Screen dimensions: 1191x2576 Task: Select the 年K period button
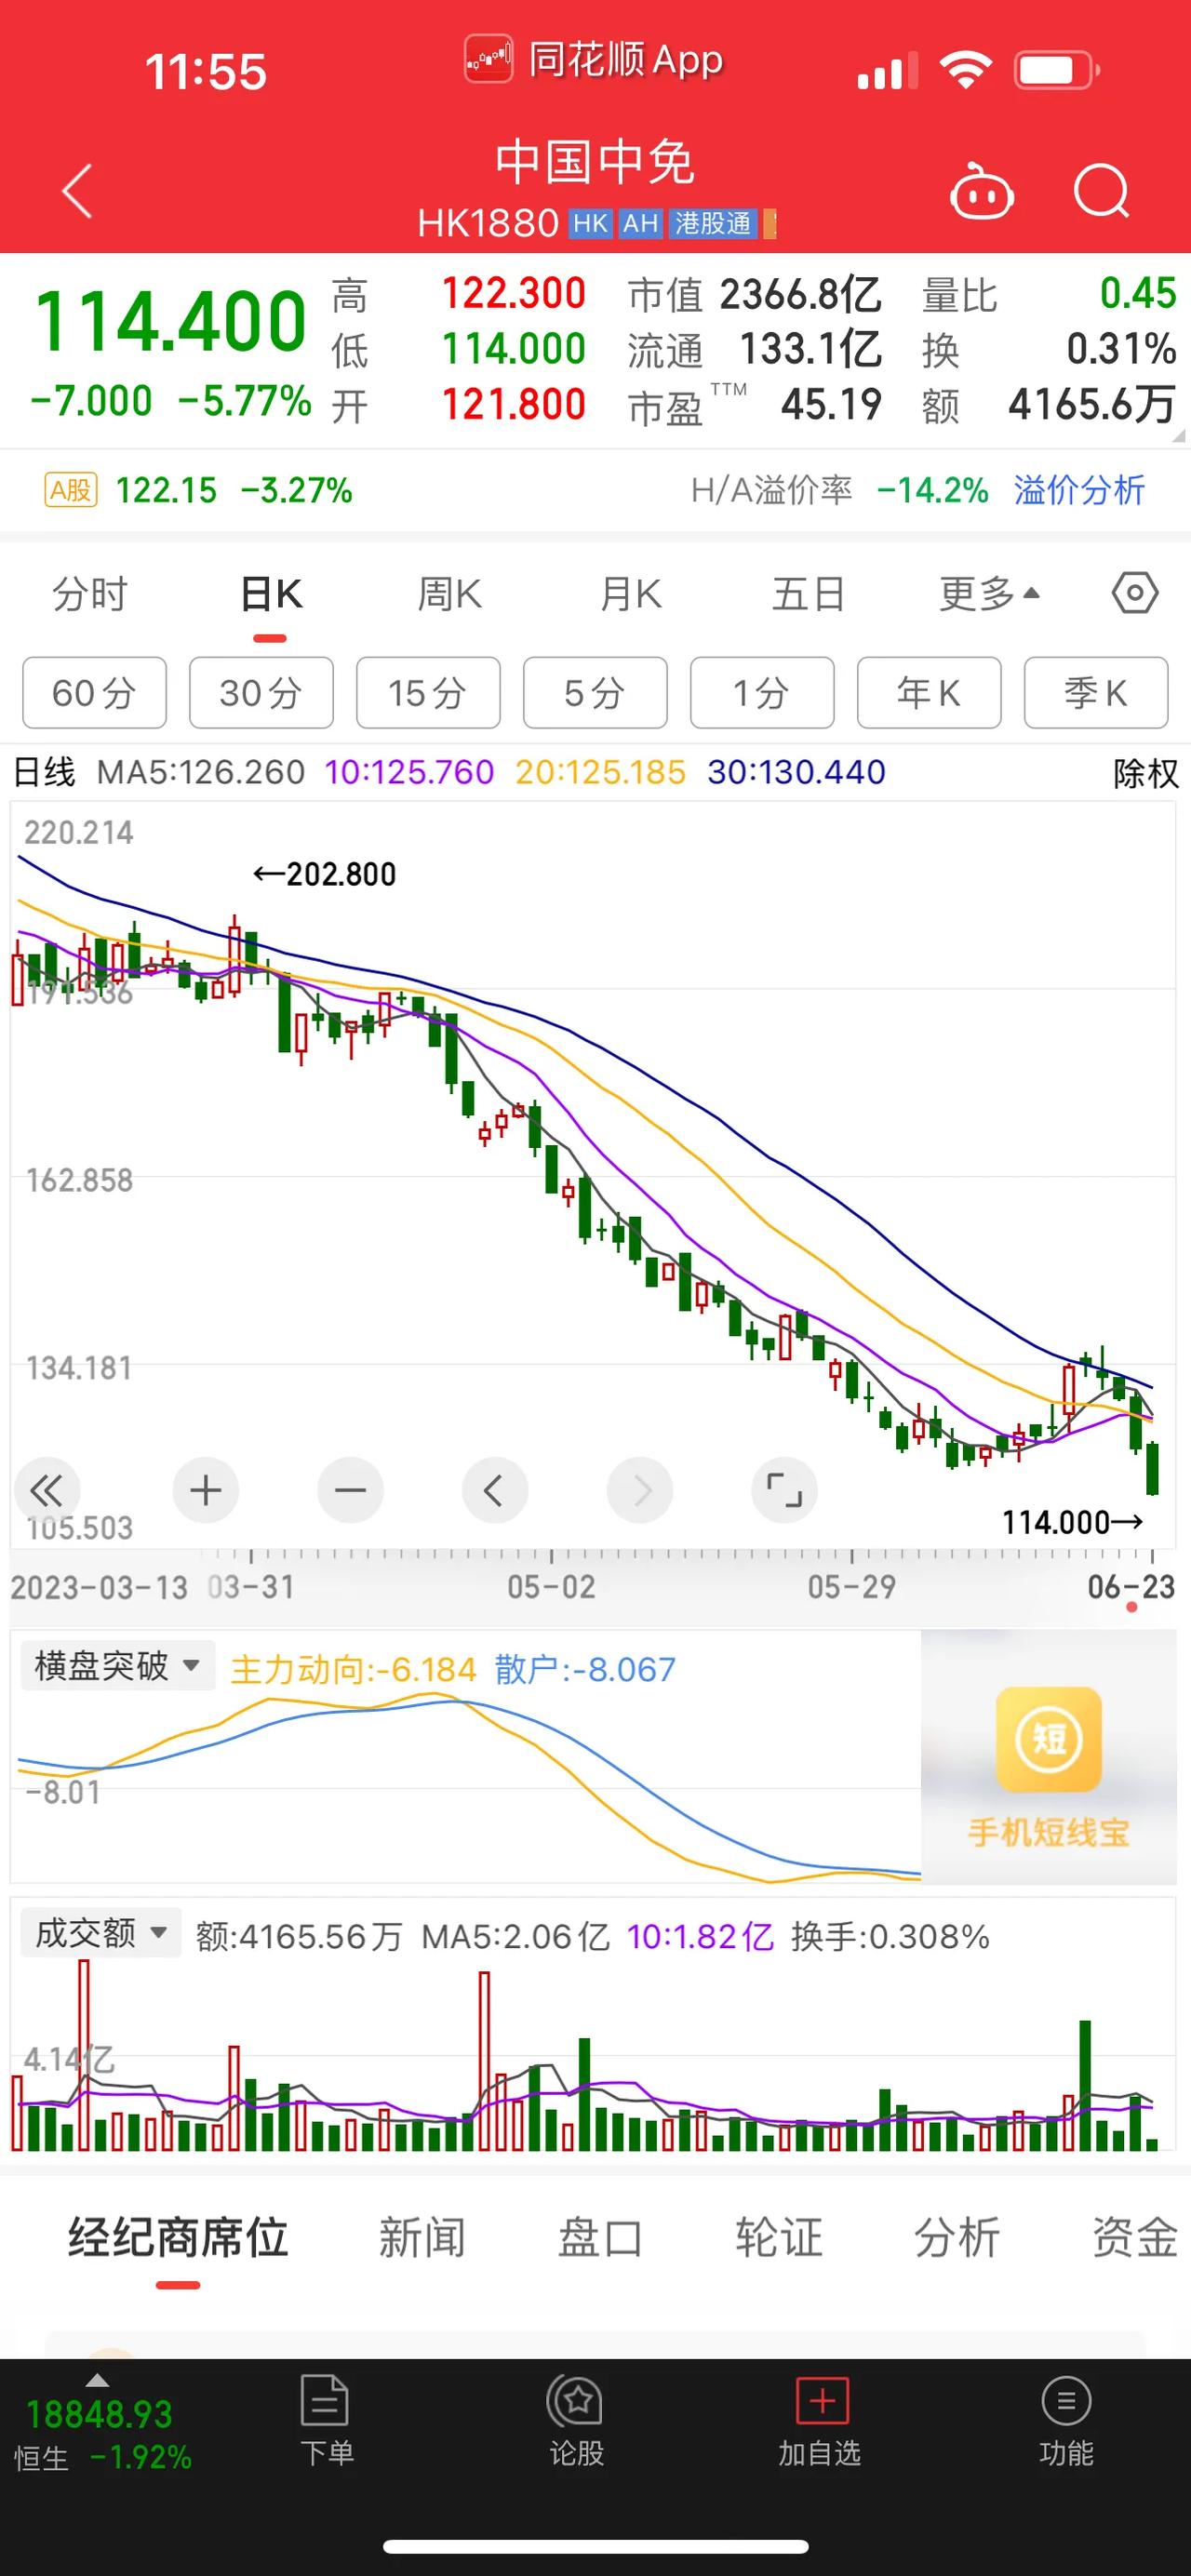pos(929,692)
